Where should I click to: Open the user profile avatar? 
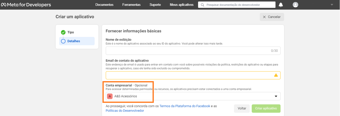295,5
